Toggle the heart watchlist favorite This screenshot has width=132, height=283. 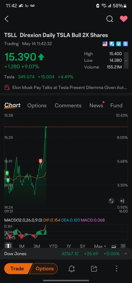point(124,19)
